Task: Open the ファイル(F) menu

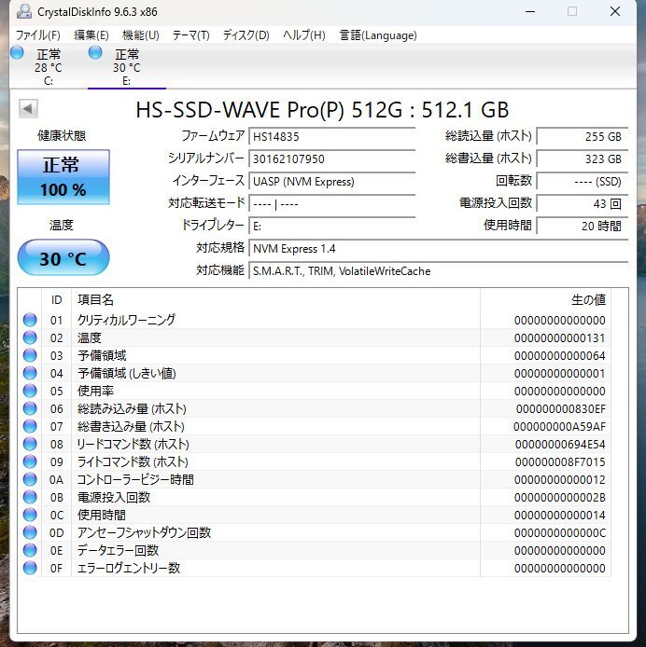Action: (x=38, y=35)
